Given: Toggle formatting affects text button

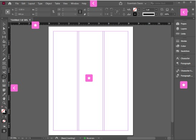Looking at the screenshot, I should point(6,117).
